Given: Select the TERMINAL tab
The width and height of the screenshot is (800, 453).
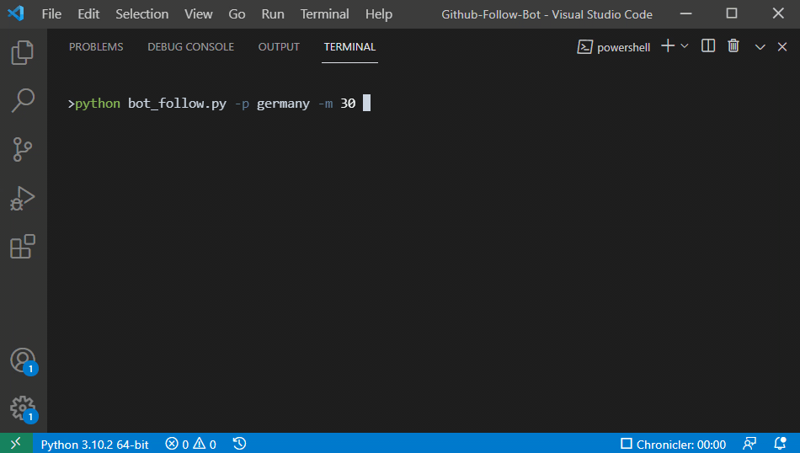Looking at the screenshot, I should (349, 47).
